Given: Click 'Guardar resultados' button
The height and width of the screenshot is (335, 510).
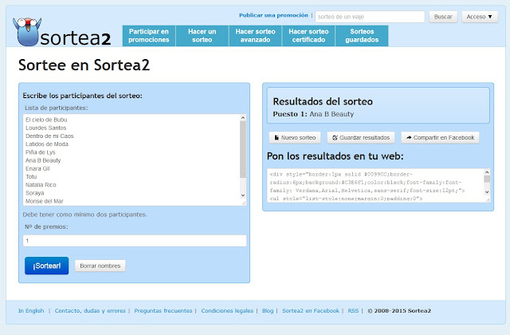Looking at the screenshot, I should point(361,138).
